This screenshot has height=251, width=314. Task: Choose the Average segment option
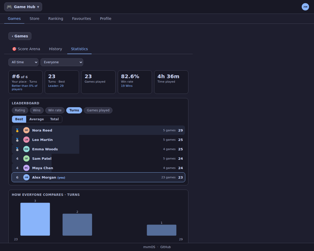(x=37, y=119)
